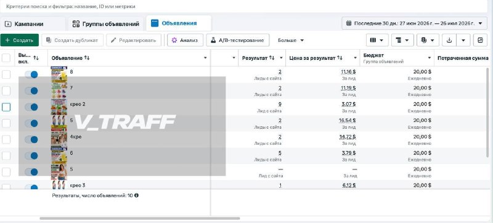Click the green Создать button
Viewport: 493px width, 223px height.
pyautogui.click(x=20, y=40)
